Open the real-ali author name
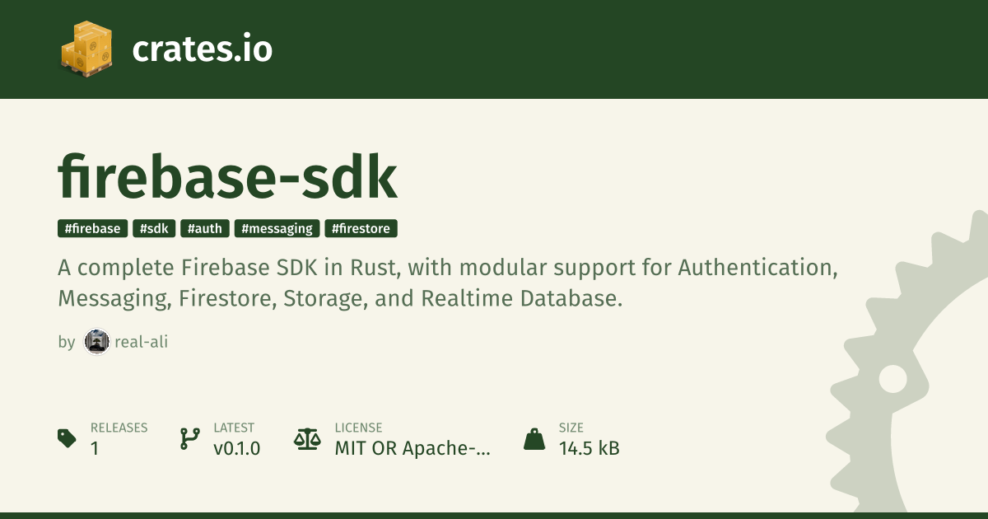 click(141, 341)
